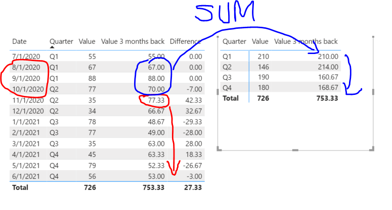This screenshot has width=392, height=210.
Task: Select the 6/1/2021 date cell
Action: point(26,176)
